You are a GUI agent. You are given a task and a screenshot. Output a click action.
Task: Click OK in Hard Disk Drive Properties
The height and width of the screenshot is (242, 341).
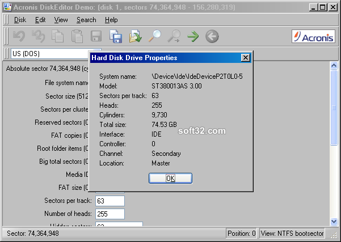point(170,178)
